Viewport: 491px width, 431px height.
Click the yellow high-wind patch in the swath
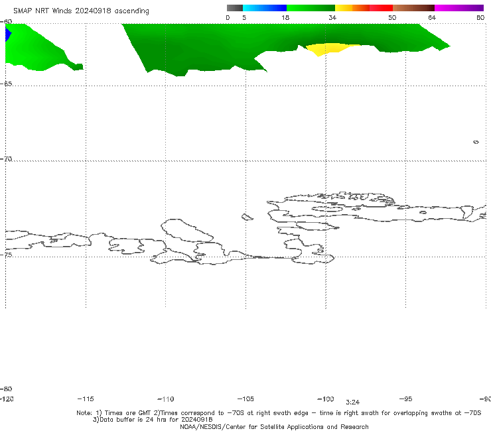click(x=329, y=48)
